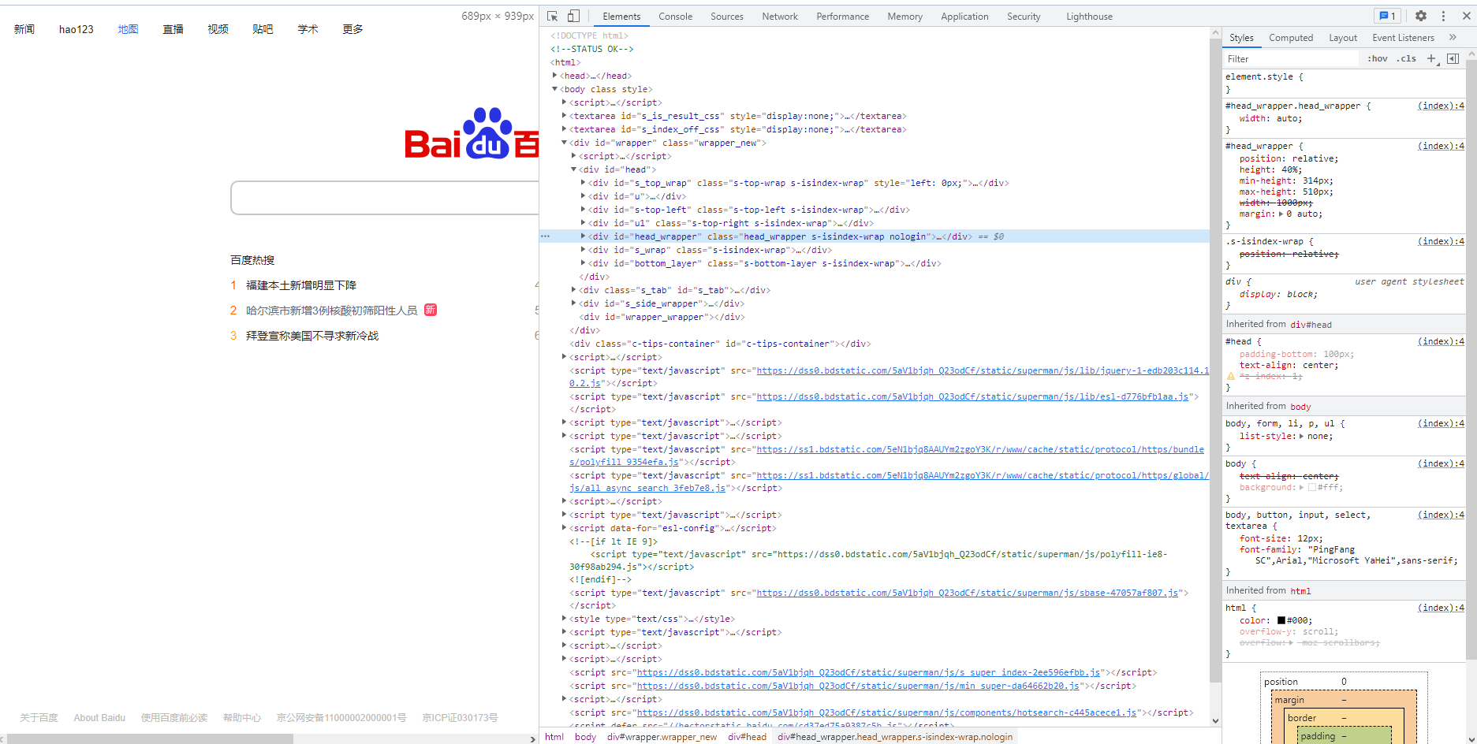Toggle the computed styles sidebar icon
Viewport: 1477px width, 744px height.
click(x=1453, y=58)
